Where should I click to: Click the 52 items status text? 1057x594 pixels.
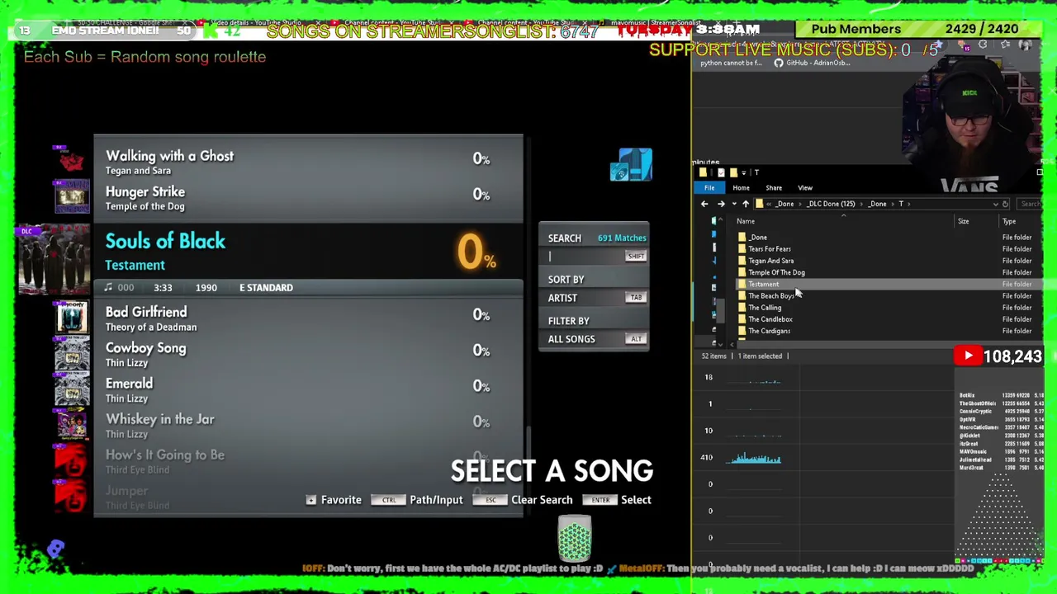pyautogui.click(x=713, y=356)
